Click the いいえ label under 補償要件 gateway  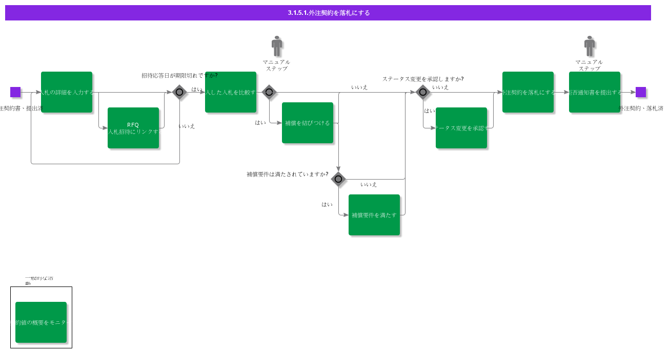369,184
